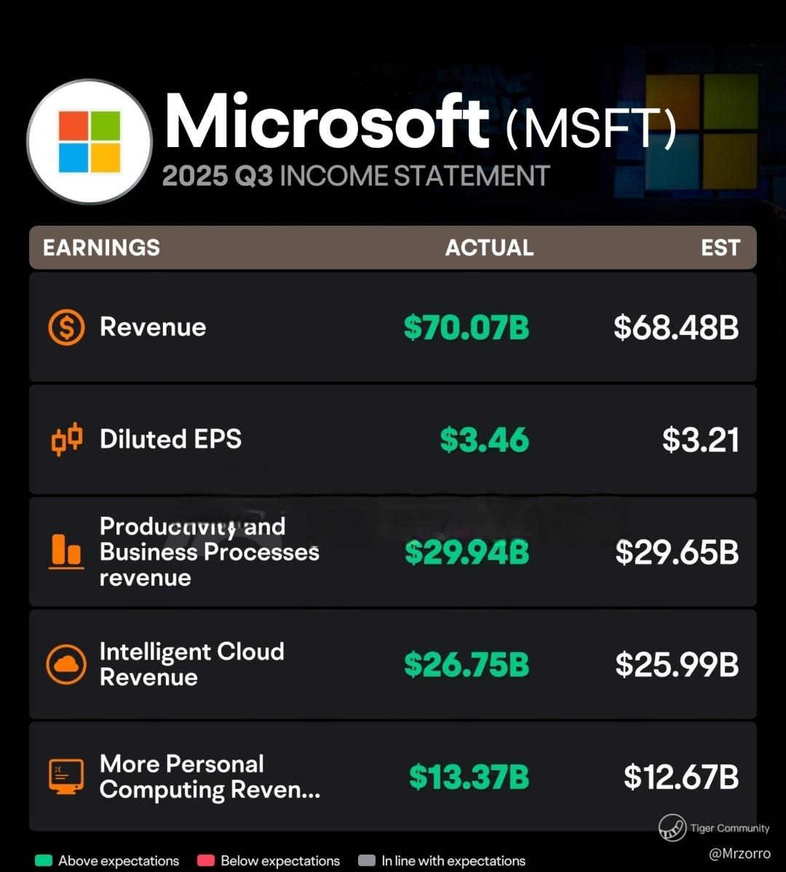Click the Tiger Community logo icon
786x872 pixels.
(x=672, y=828)
